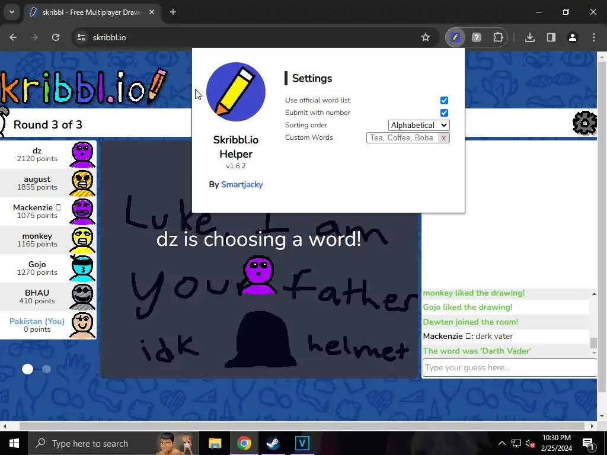Click the horizontal page scrollbar
Image resolution: width=607 pixels, height=455 pixels.
[x=302, y=426]
